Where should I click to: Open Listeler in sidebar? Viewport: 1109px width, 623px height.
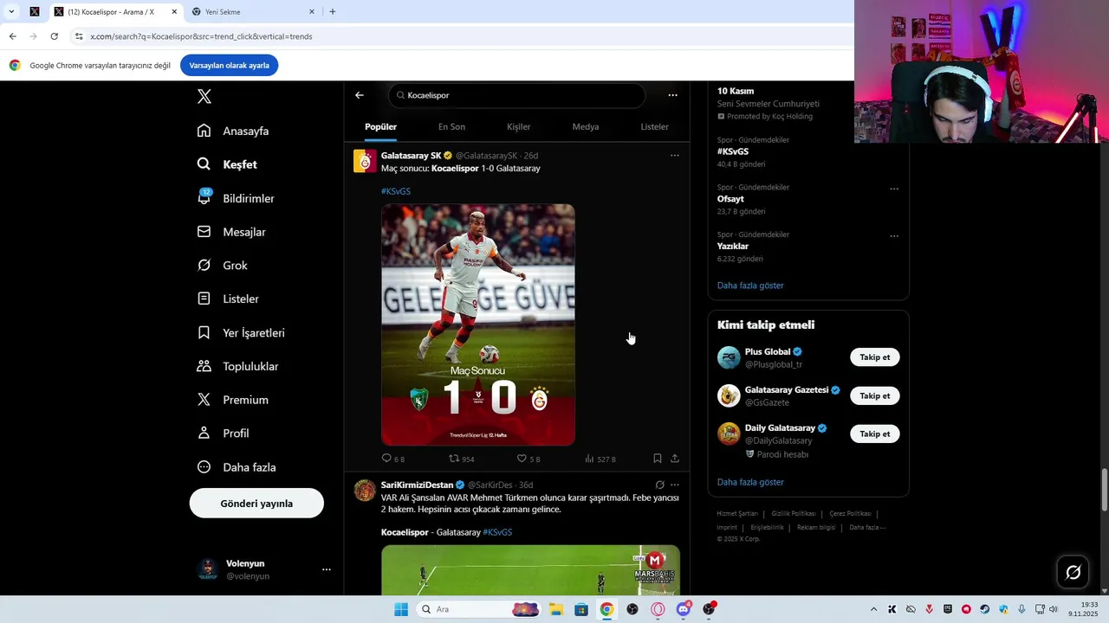[229, 299]
